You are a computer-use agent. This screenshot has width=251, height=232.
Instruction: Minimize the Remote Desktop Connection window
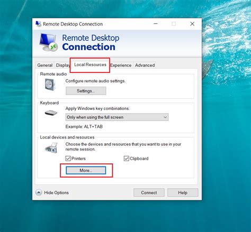click(x=156, y=24)
